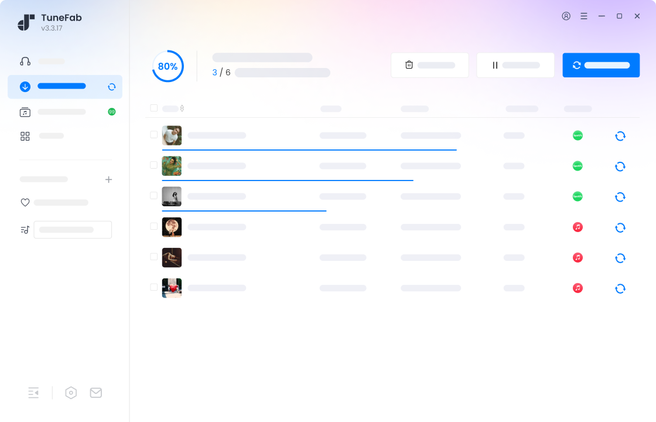
Task: Toggle the select-all checkbox in the header row
Action: 153,108
